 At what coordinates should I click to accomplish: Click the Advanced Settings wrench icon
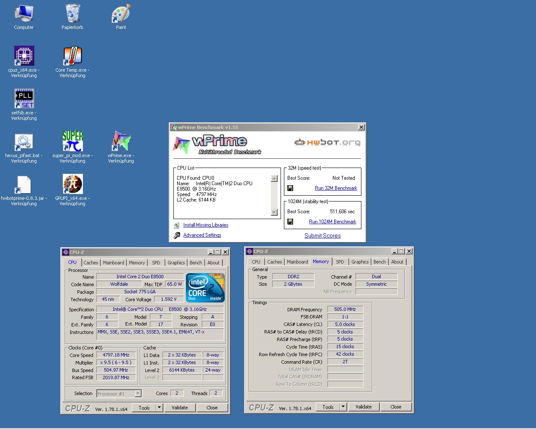(x=177, y=235)
